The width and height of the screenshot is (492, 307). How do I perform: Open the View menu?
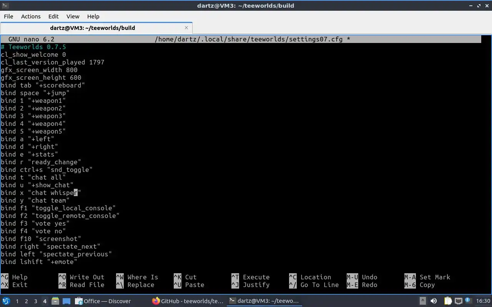pyautogui.click(x=73, y=17)
